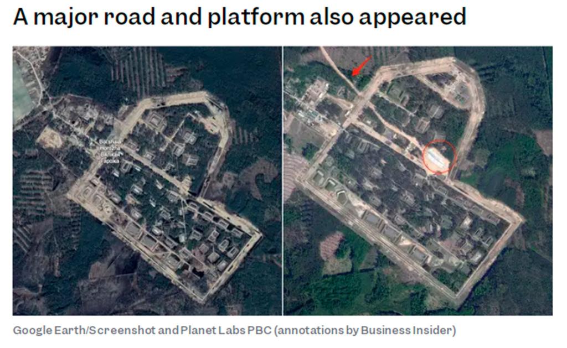Click the pink cleared patch in the right image
The image size is (567, 348).
[331, 246]
